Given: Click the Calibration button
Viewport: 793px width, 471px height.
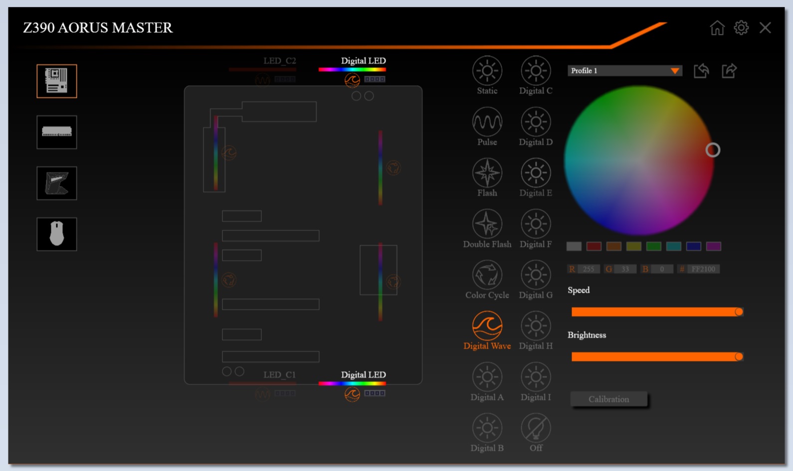Looking at the screenshot, I should click(x=608, y=399).
